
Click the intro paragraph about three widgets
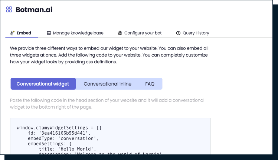109,55
